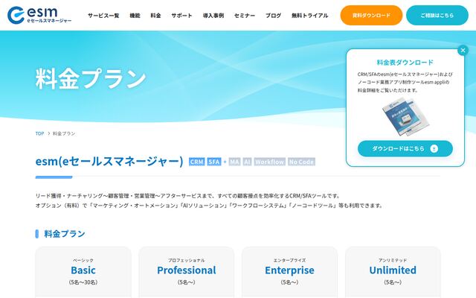
Task: Click the brochure thumbnail in popup
Action: [405, 117]
